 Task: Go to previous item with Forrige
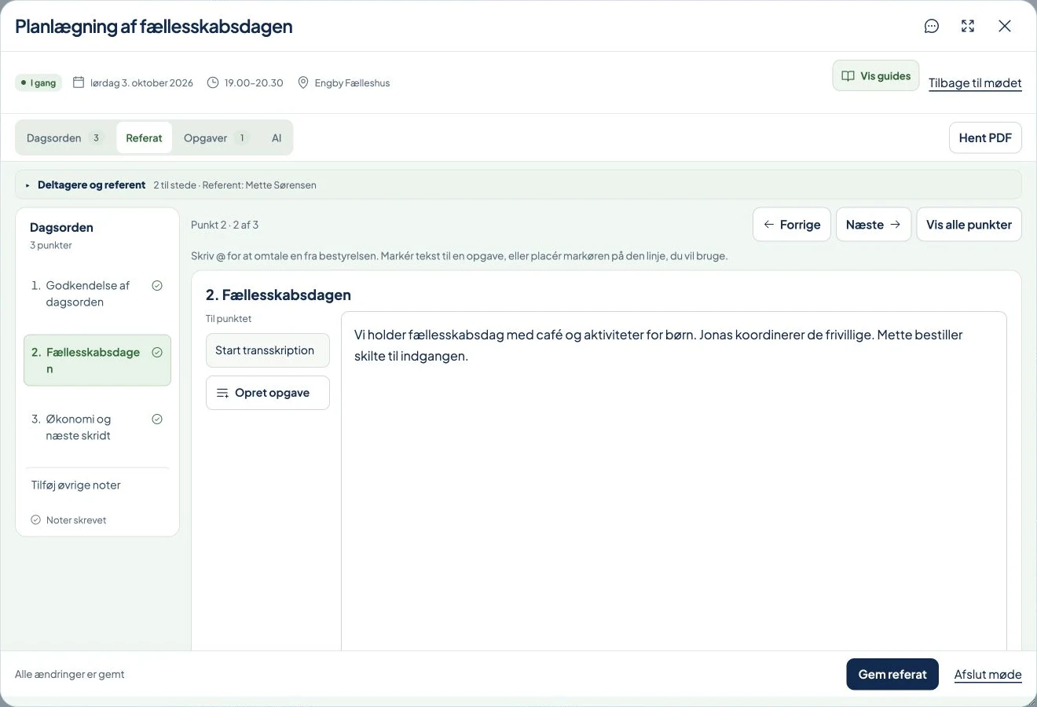pyautogui.click(x=792, y=225)
